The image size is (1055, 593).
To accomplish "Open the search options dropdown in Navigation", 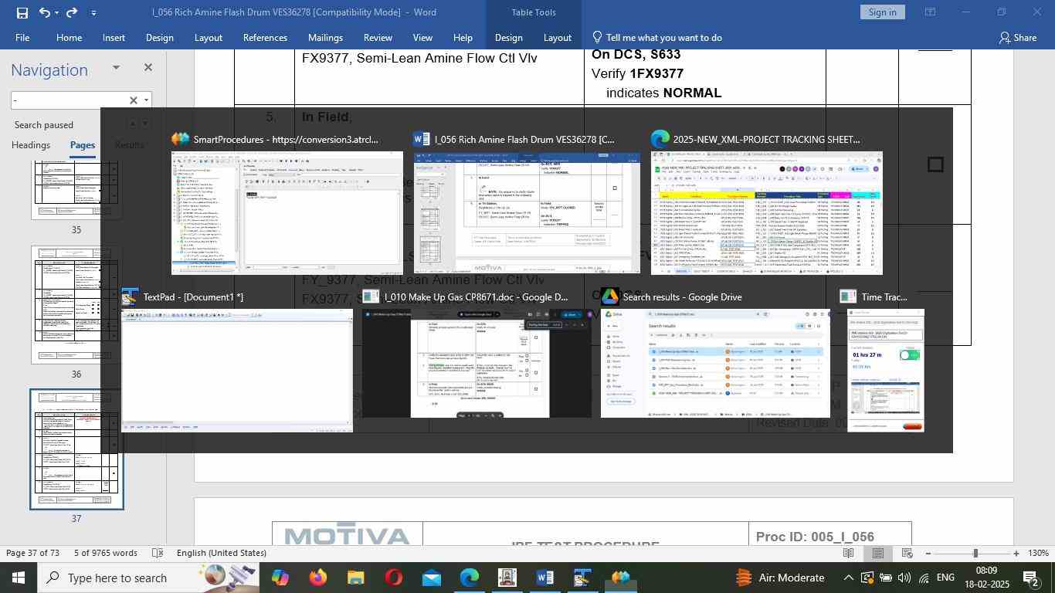I will click(x=146, y=100).
